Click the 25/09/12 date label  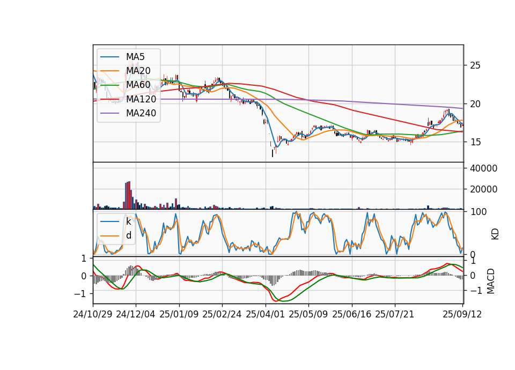(462, 314)
